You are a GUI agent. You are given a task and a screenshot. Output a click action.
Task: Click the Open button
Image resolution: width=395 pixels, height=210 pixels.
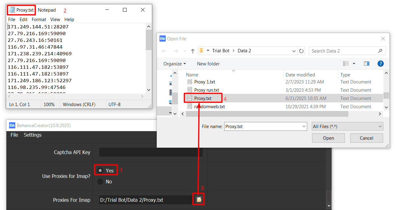click(328, 138)
